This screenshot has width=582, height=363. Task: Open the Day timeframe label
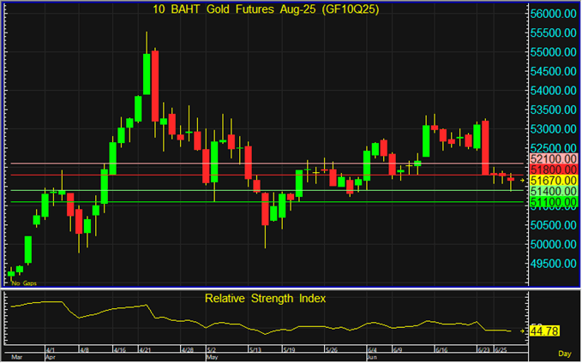pyautogui.click(x=564, y=353)
